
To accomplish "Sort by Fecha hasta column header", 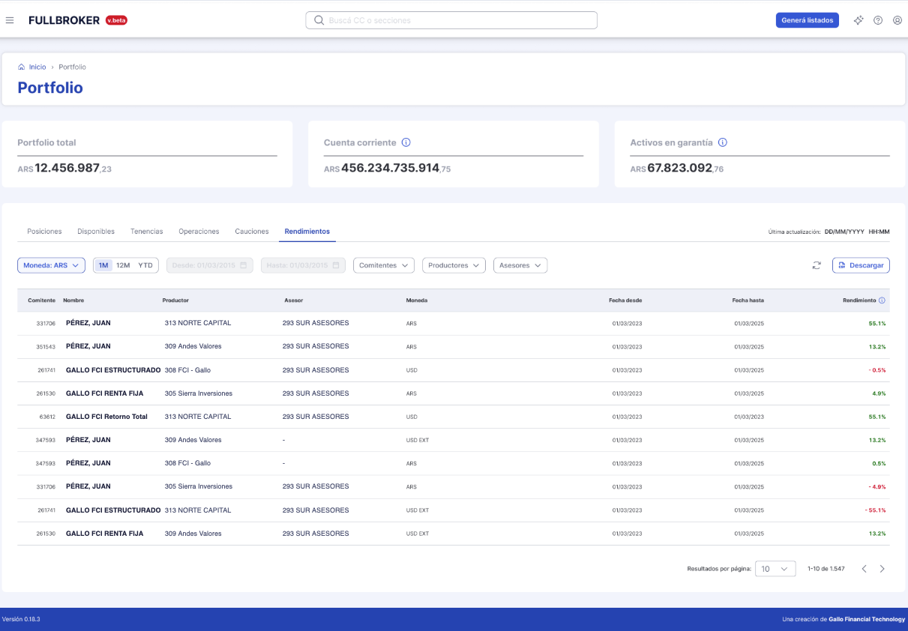I will [748, 301].
